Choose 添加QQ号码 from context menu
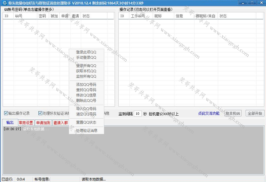Screen dimensions: 266x182 pyautogui.click(x=86, y=84)
